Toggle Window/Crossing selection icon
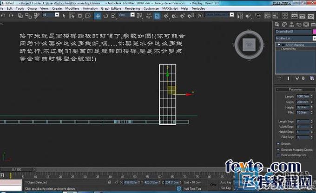This screenshot has width=316, height=193. [x=88, y=16]
